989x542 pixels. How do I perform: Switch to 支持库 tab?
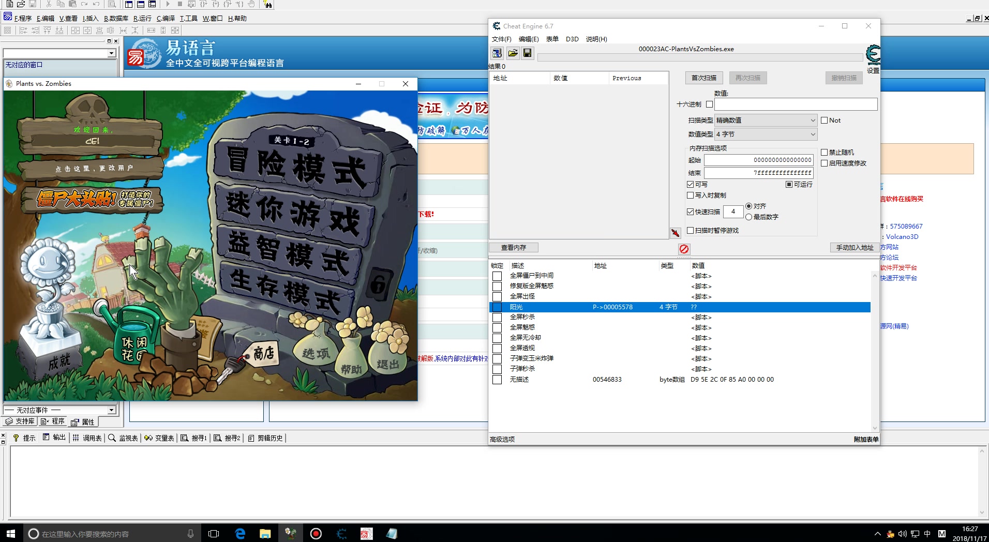pos(21,421)
